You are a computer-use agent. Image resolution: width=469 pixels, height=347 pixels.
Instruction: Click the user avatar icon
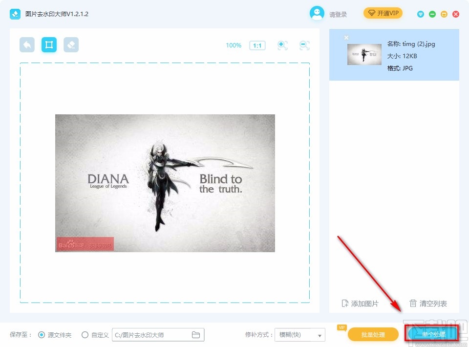point(317,14)
